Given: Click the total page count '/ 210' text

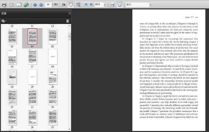Looking at the screenshot, I should point(55,5).
